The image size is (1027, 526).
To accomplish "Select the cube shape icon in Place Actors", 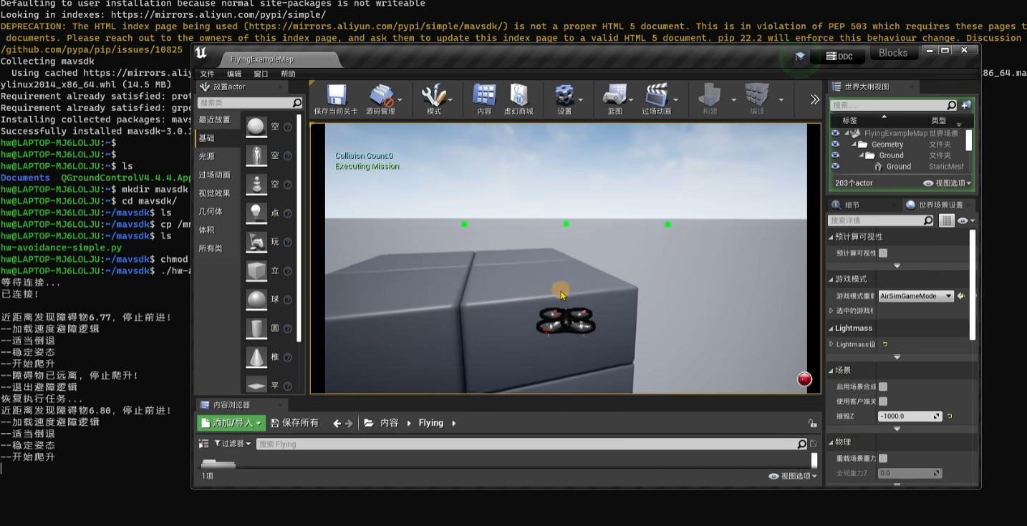I will point(256,271).
